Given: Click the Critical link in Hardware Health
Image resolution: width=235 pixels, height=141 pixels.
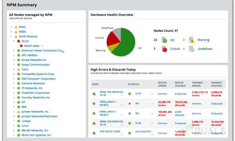Looking at the screenshot, I should pos(175,49).
